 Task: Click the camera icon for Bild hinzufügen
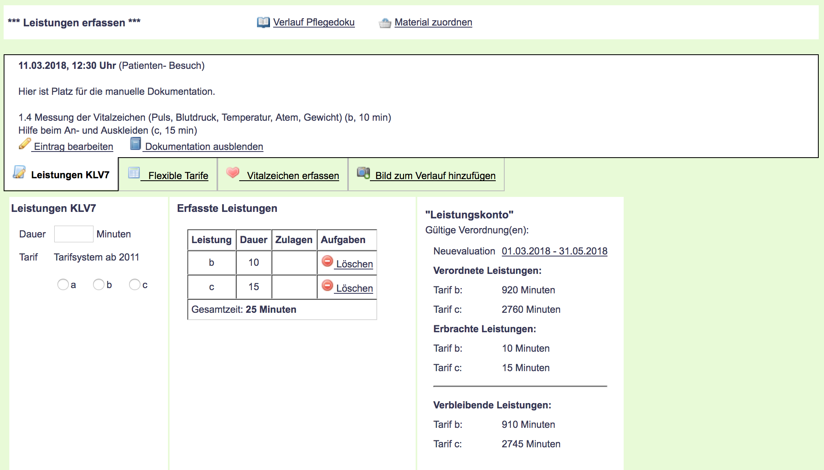(x=363, y=173)
